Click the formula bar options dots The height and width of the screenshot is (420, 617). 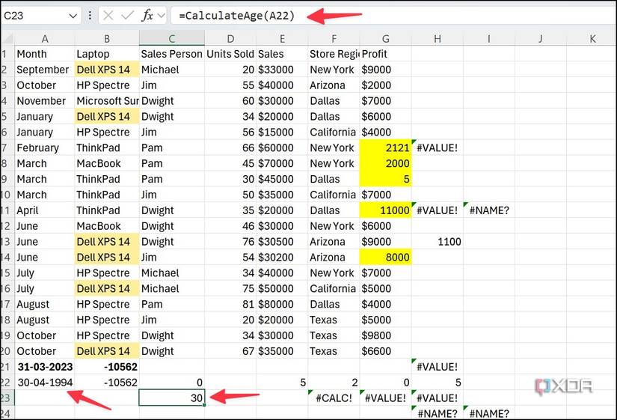click(x=90, y=16)
